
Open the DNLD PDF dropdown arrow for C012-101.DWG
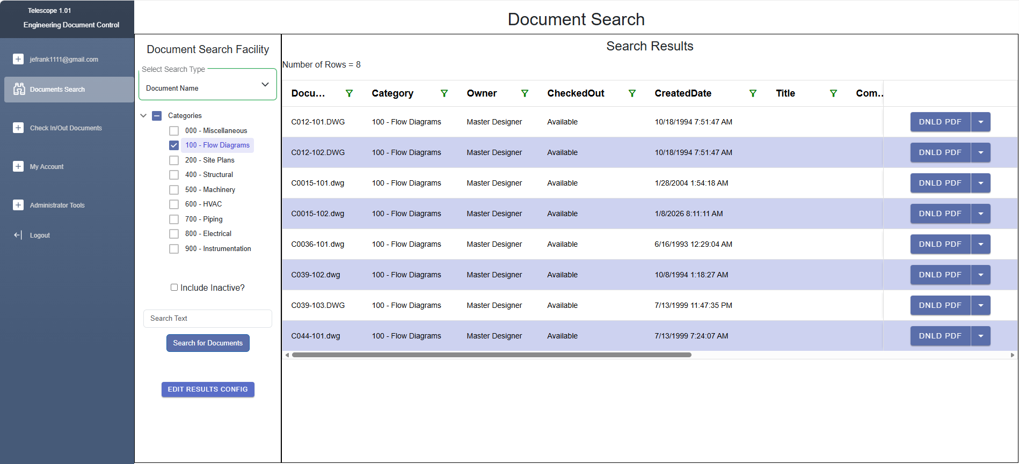pos(980,122)
